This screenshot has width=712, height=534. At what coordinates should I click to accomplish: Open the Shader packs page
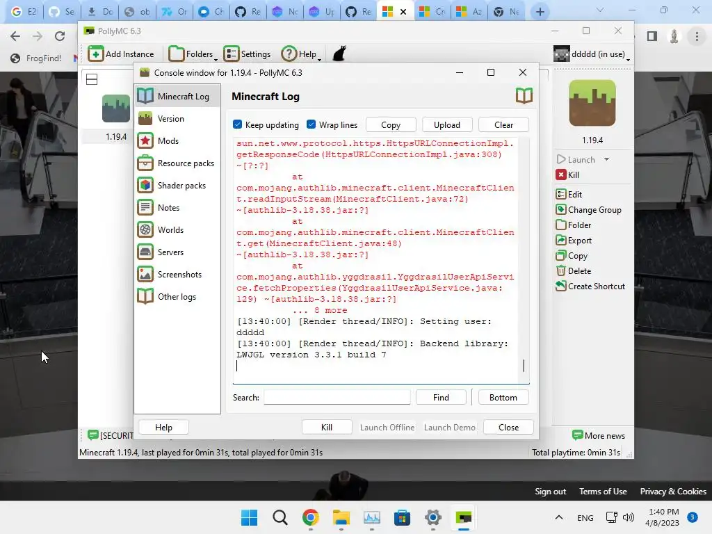pyautogui.click(x=177, y=185)
